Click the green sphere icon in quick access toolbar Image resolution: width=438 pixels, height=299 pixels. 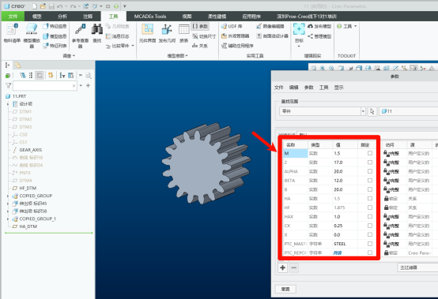[116, 6]
